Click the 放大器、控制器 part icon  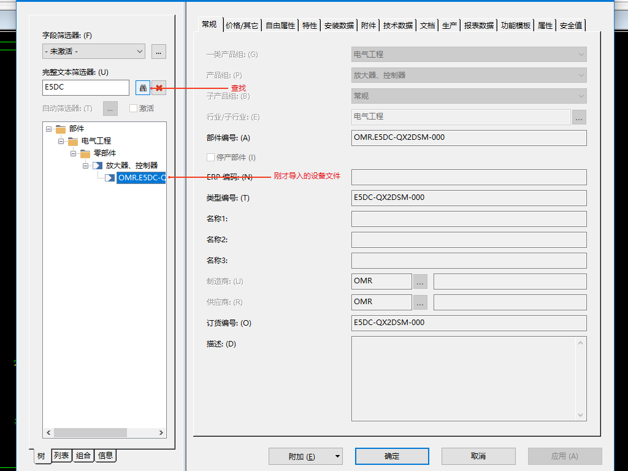tap(98, 166)
